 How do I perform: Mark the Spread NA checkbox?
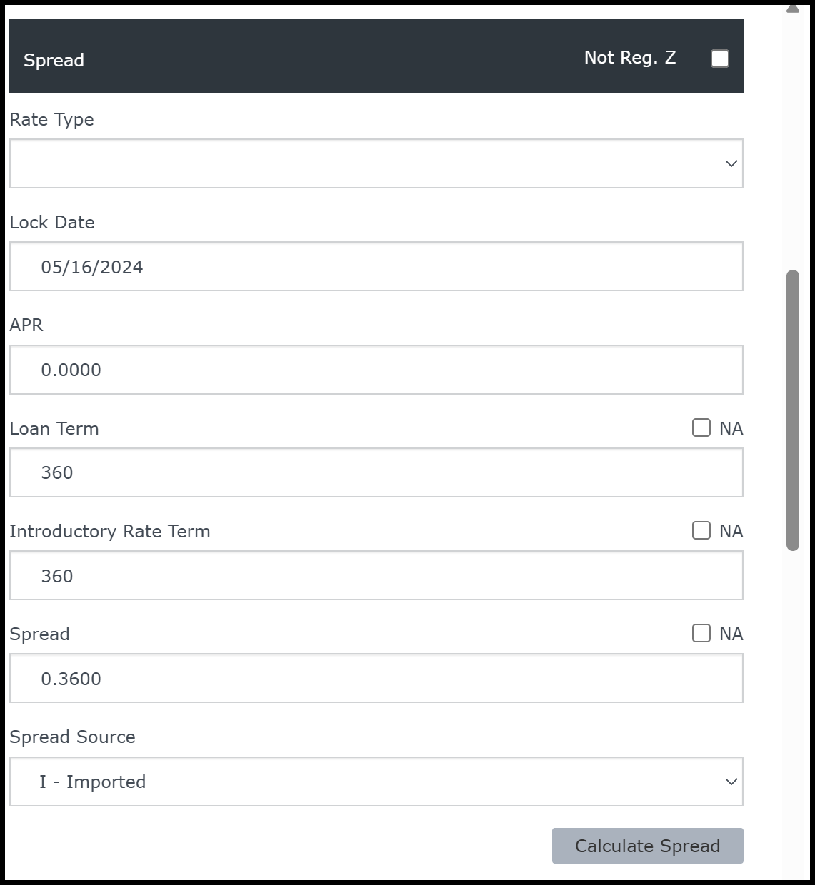(x=701, y=633)
